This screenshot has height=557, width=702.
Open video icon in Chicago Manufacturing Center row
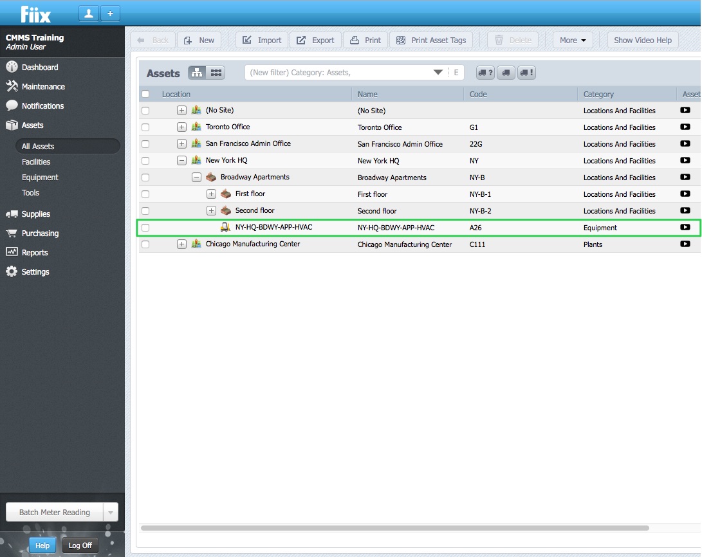click(685, 244)
